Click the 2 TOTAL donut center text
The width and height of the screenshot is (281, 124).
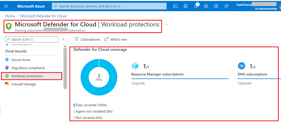pyautogui.click(x=99, y=77)
